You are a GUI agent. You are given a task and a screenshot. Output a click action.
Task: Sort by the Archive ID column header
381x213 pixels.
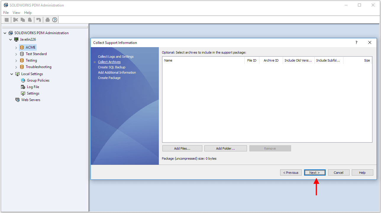[271, 60]
